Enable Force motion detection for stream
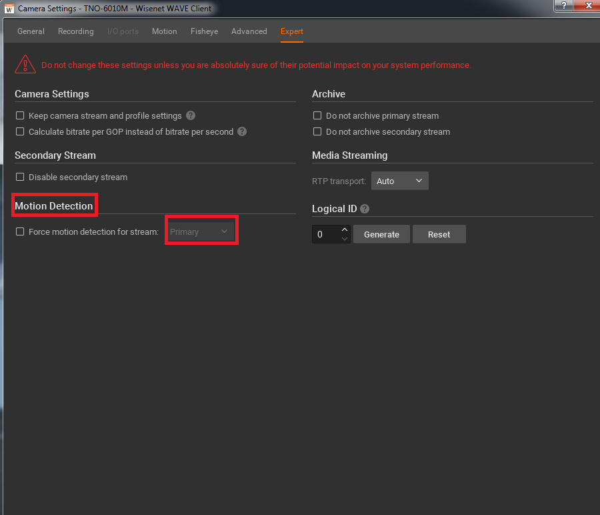The height and width of the screenshot is (515, 600). 20,231
